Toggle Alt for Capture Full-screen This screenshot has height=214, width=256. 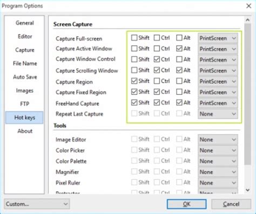(179, 38)
